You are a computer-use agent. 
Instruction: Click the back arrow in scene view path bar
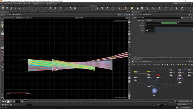[x=2, y=15]
